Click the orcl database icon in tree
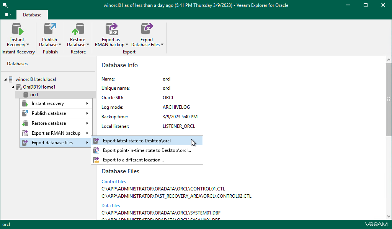This screenshot has width=392, height=229. point(26,95)
